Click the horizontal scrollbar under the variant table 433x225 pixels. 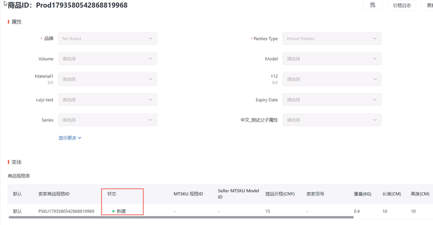(x=181, y=217)
